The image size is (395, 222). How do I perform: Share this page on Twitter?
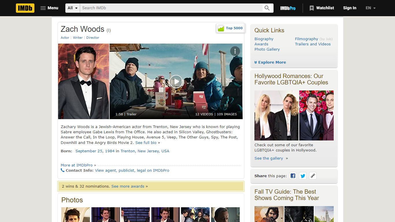tap(303, 176)
